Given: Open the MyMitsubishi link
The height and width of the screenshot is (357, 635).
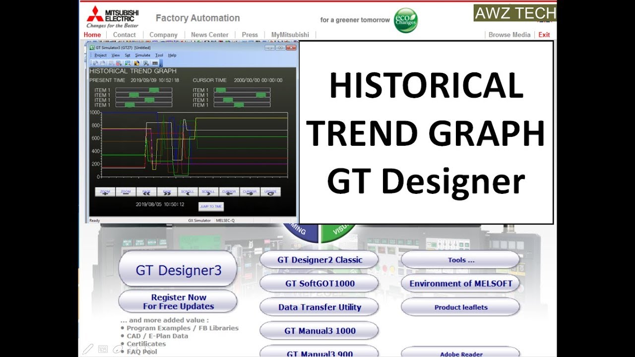Looking at the screenshot, I should [290, 35].
